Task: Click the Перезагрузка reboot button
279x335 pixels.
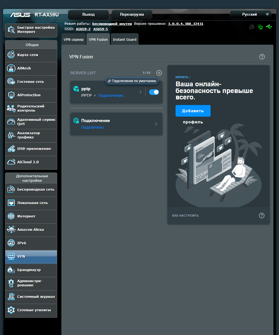Action: (132, 15)
